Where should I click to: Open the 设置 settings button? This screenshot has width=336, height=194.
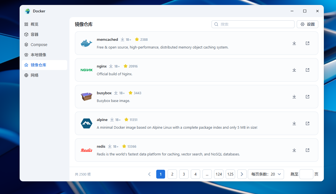308,24
